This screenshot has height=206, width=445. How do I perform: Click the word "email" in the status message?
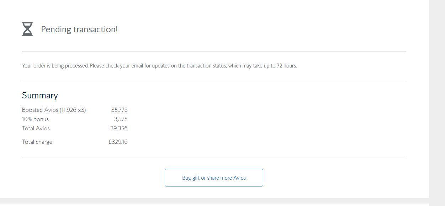(137, 66)
